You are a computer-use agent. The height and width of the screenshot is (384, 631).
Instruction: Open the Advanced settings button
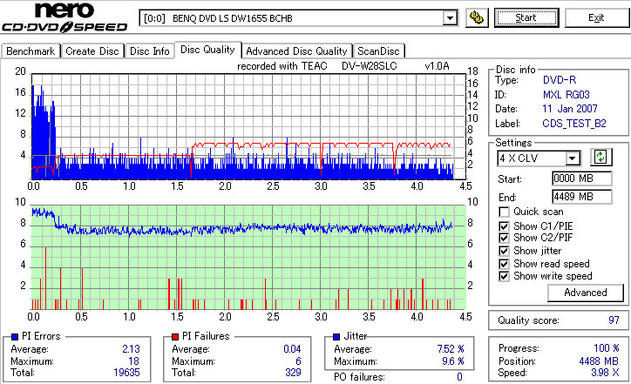point(586,293)
